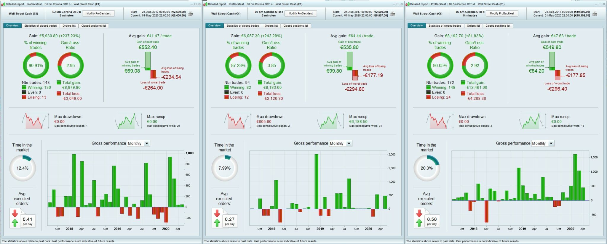Open the Monthly dropdown in the left report

pyautogui.click(x=138, y=143)
